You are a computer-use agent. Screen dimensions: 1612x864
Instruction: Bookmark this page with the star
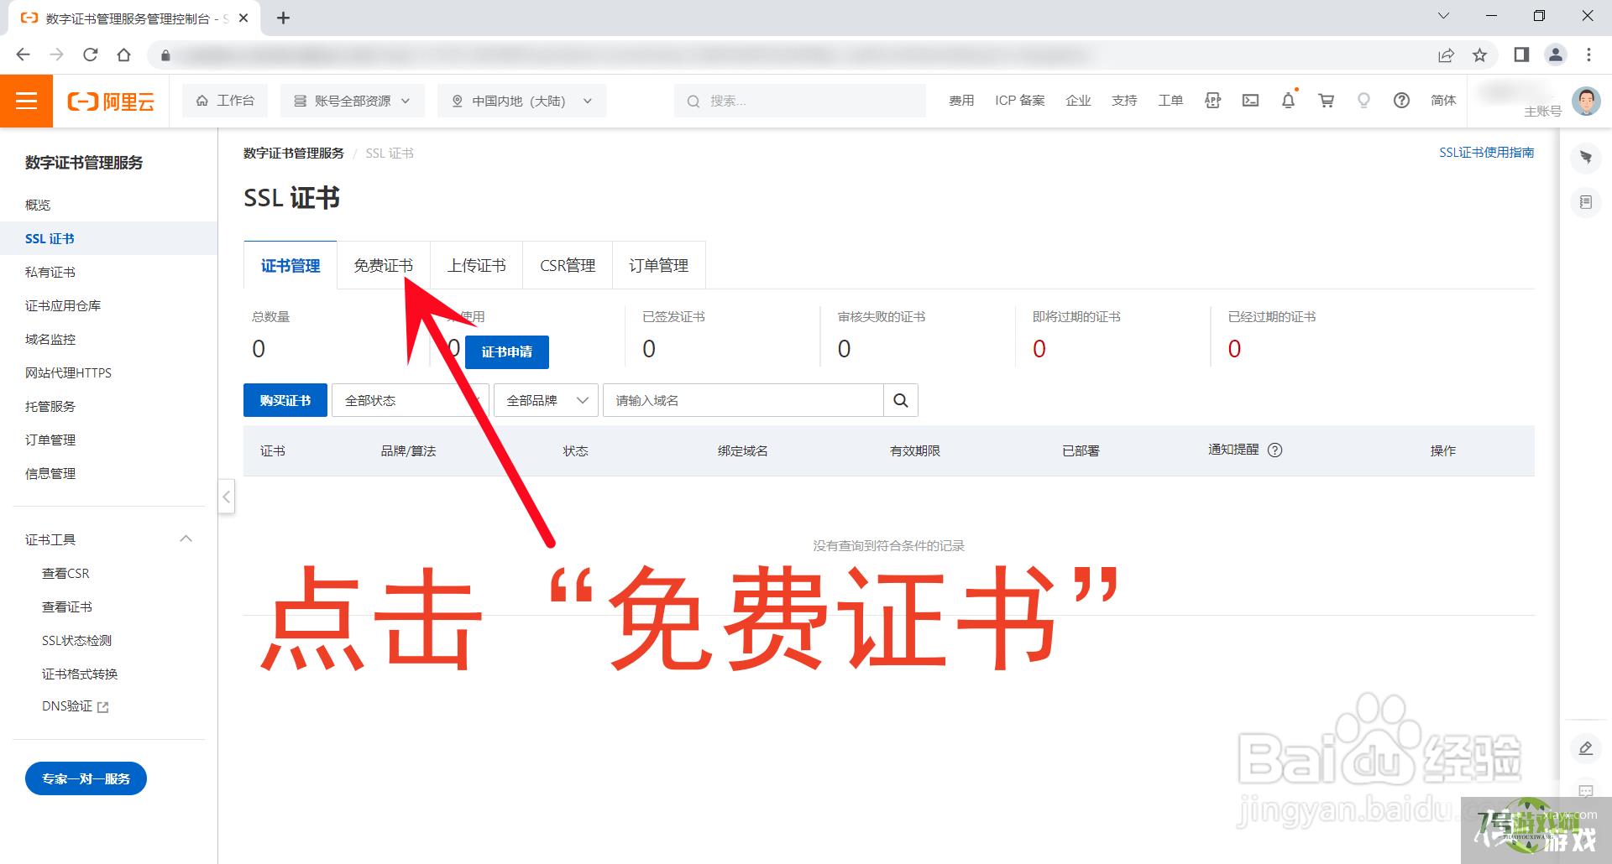click(1479, 55)
